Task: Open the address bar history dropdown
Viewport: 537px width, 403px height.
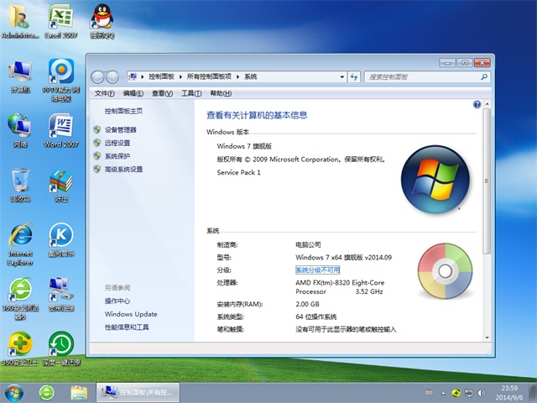Action: tap(341, 76)
